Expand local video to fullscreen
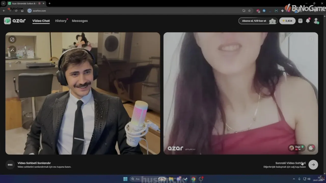 point(12,39)
